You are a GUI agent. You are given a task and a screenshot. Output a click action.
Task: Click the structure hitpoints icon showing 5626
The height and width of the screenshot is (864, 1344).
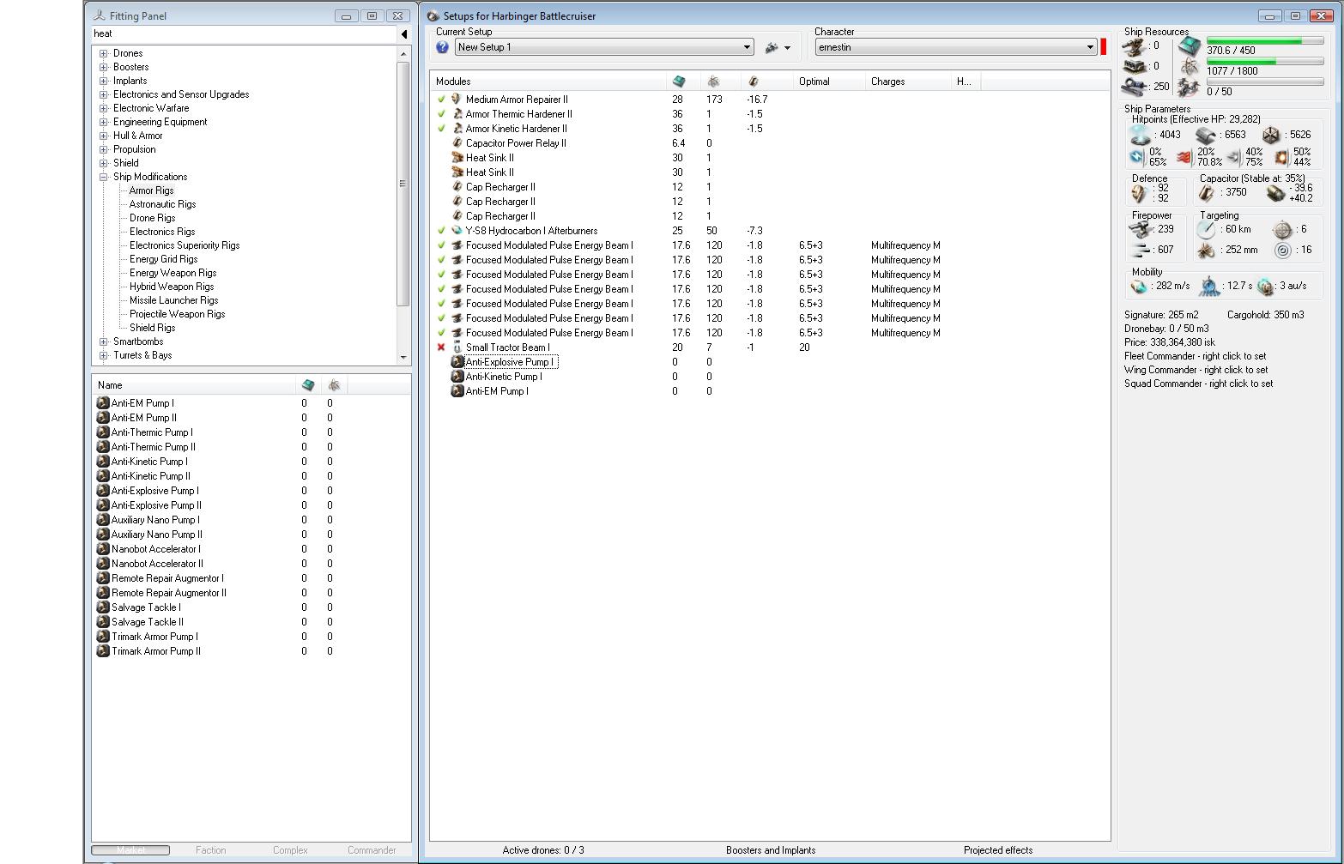pos(1271,136)
